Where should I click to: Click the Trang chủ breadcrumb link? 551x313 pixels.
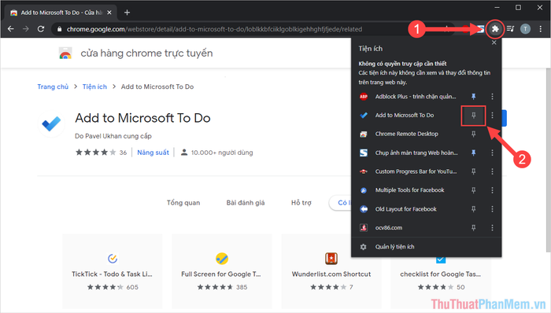53,87
